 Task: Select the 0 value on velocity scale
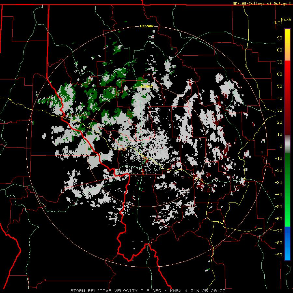tap(281, 146)
